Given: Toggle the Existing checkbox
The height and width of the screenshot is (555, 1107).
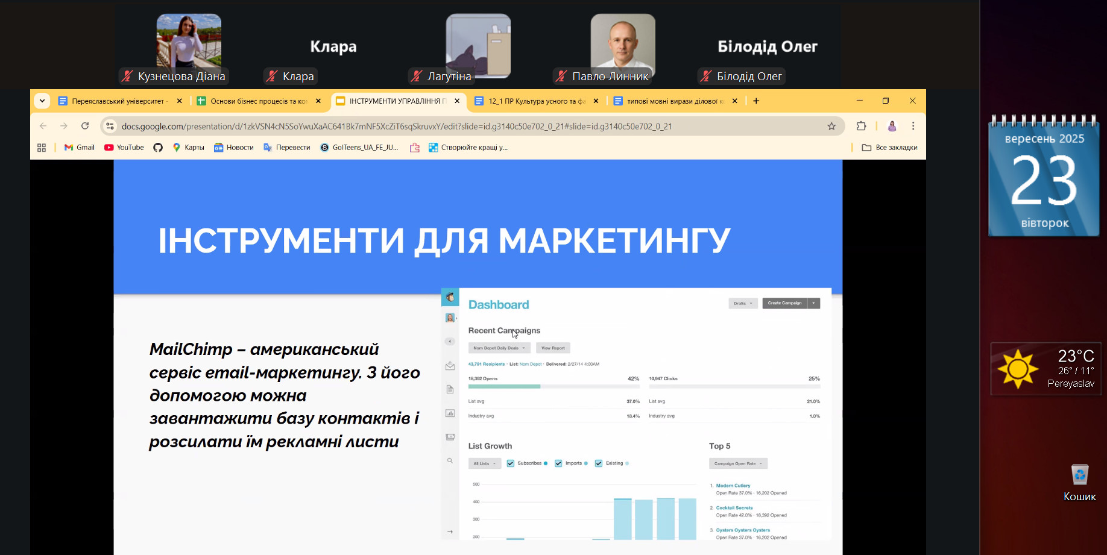Looking at the screenshot, I should (599, 463).
